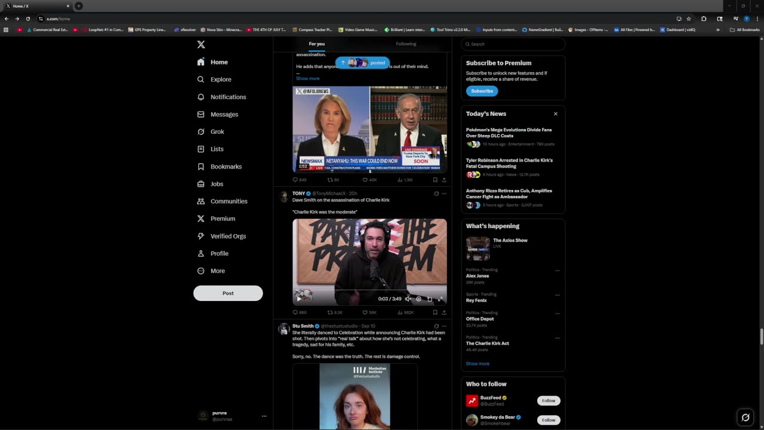View analytics of the Netanyahu video post
Viewport: 764px width, 430px height.
tap(405, 180)
